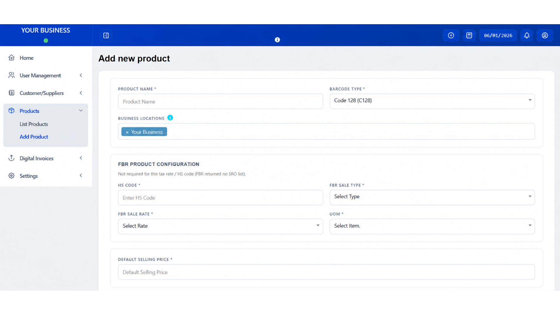Toggle the sidebar collapse icon
Screen dimensions: 560x315
tap(106, 35)
